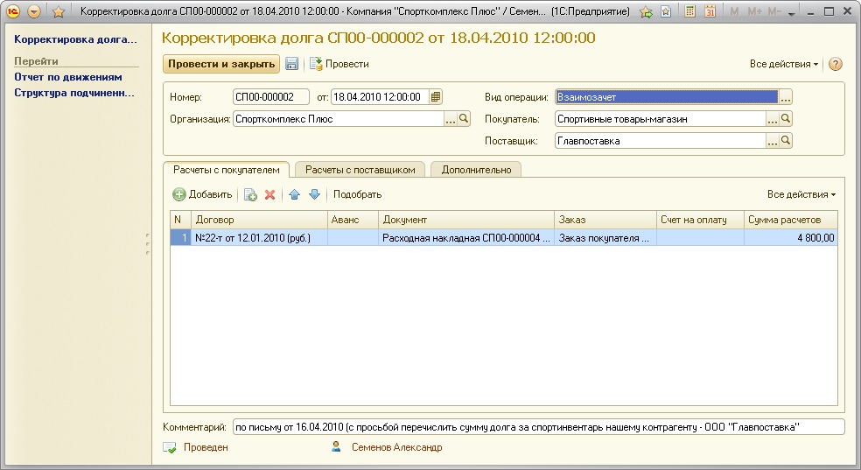Select amount cell 4 800,00
Image resolution: width=861 pixels, height=470 pixels.
[x=791, y=238]
